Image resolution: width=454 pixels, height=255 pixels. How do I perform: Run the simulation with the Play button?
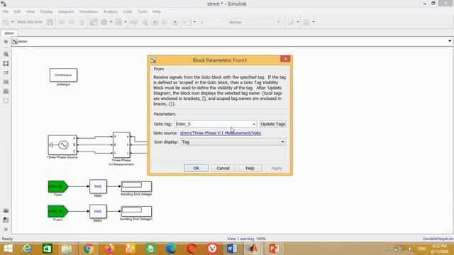(x=155, y=22)
